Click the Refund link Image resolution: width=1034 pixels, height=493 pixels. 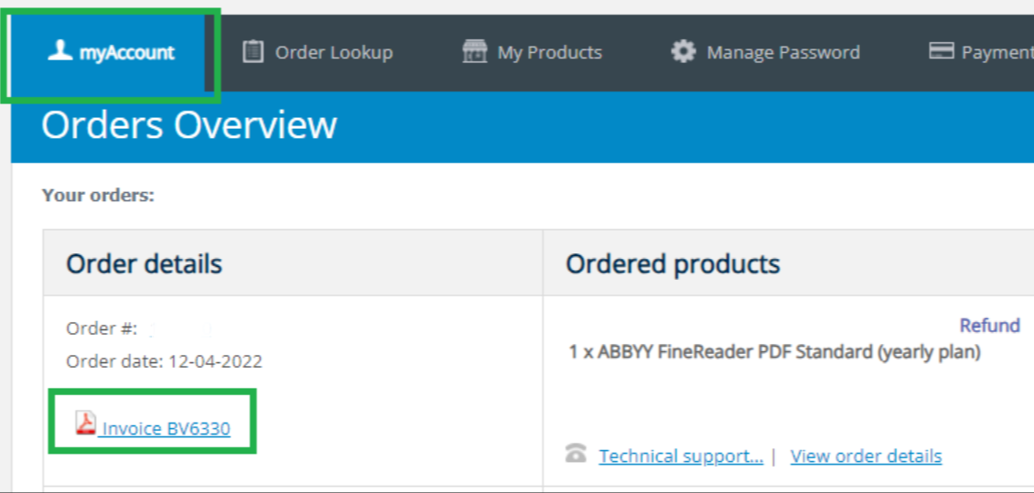pos(990,325)
